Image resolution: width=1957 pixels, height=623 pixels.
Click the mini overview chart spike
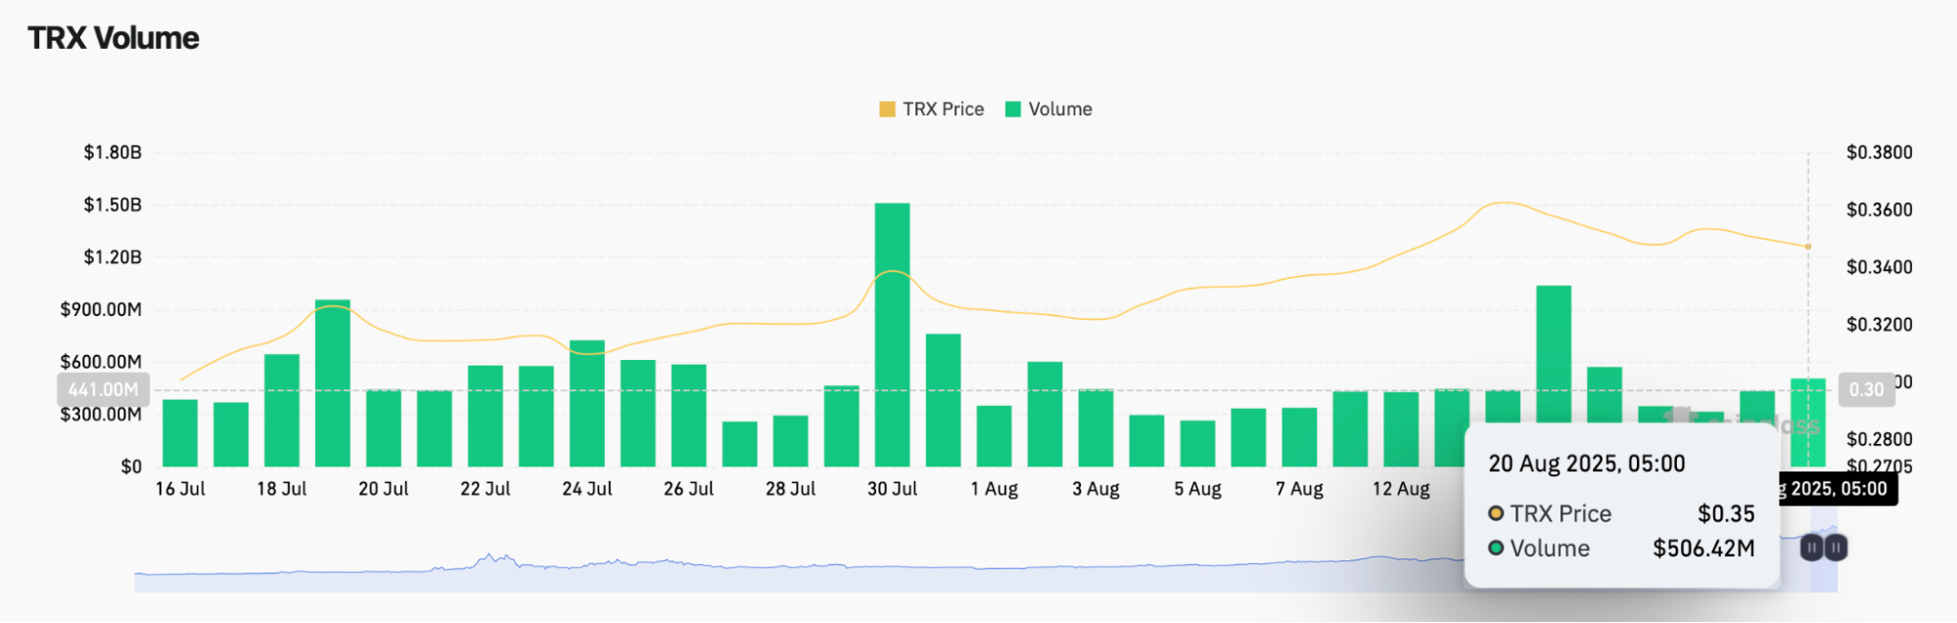(x=489, y=559)
